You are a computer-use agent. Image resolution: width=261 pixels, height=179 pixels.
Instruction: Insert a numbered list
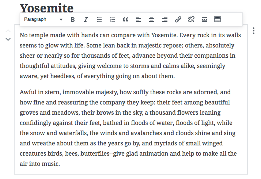pyautogui.click(x=112, y=19)
